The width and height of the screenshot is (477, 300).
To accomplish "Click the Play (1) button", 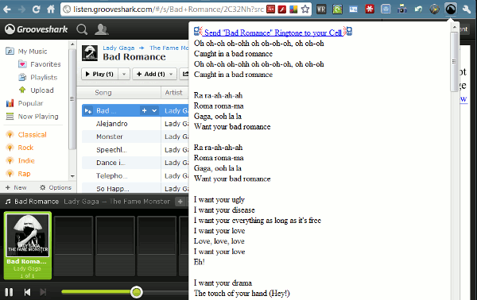I will pos(99,74).
